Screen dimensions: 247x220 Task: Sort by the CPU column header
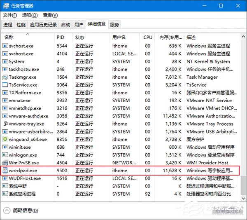[x=147, y=37]
